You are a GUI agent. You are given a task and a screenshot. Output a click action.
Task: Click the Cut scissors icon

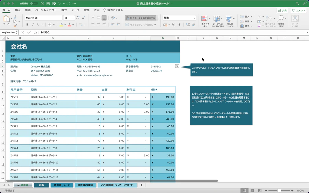click(x=15, y=17)
